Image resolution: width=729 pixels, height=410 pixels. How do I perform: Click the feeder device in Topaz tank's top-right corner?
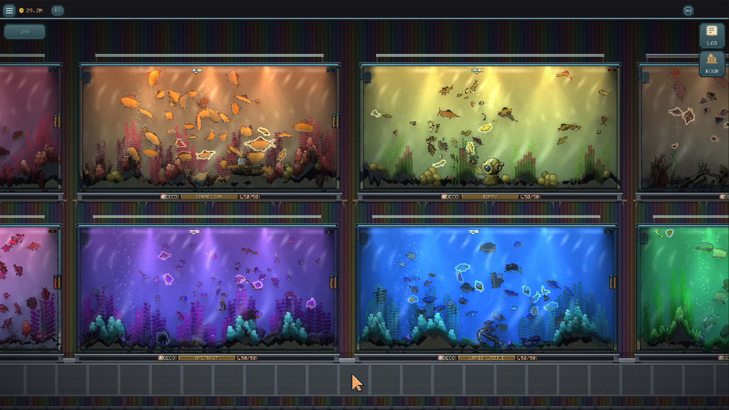coord(611,70)
